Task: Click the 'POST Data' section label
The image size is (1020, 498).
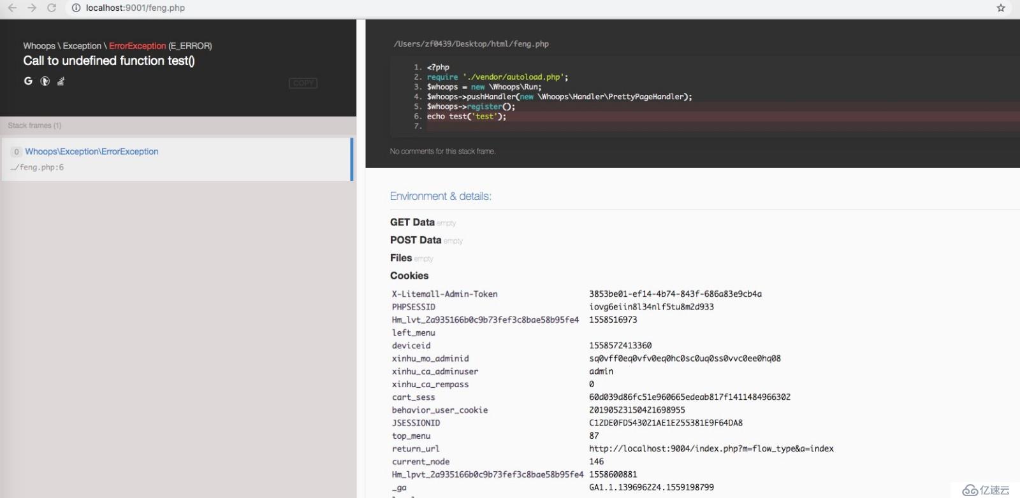Action: coord(416,240)
